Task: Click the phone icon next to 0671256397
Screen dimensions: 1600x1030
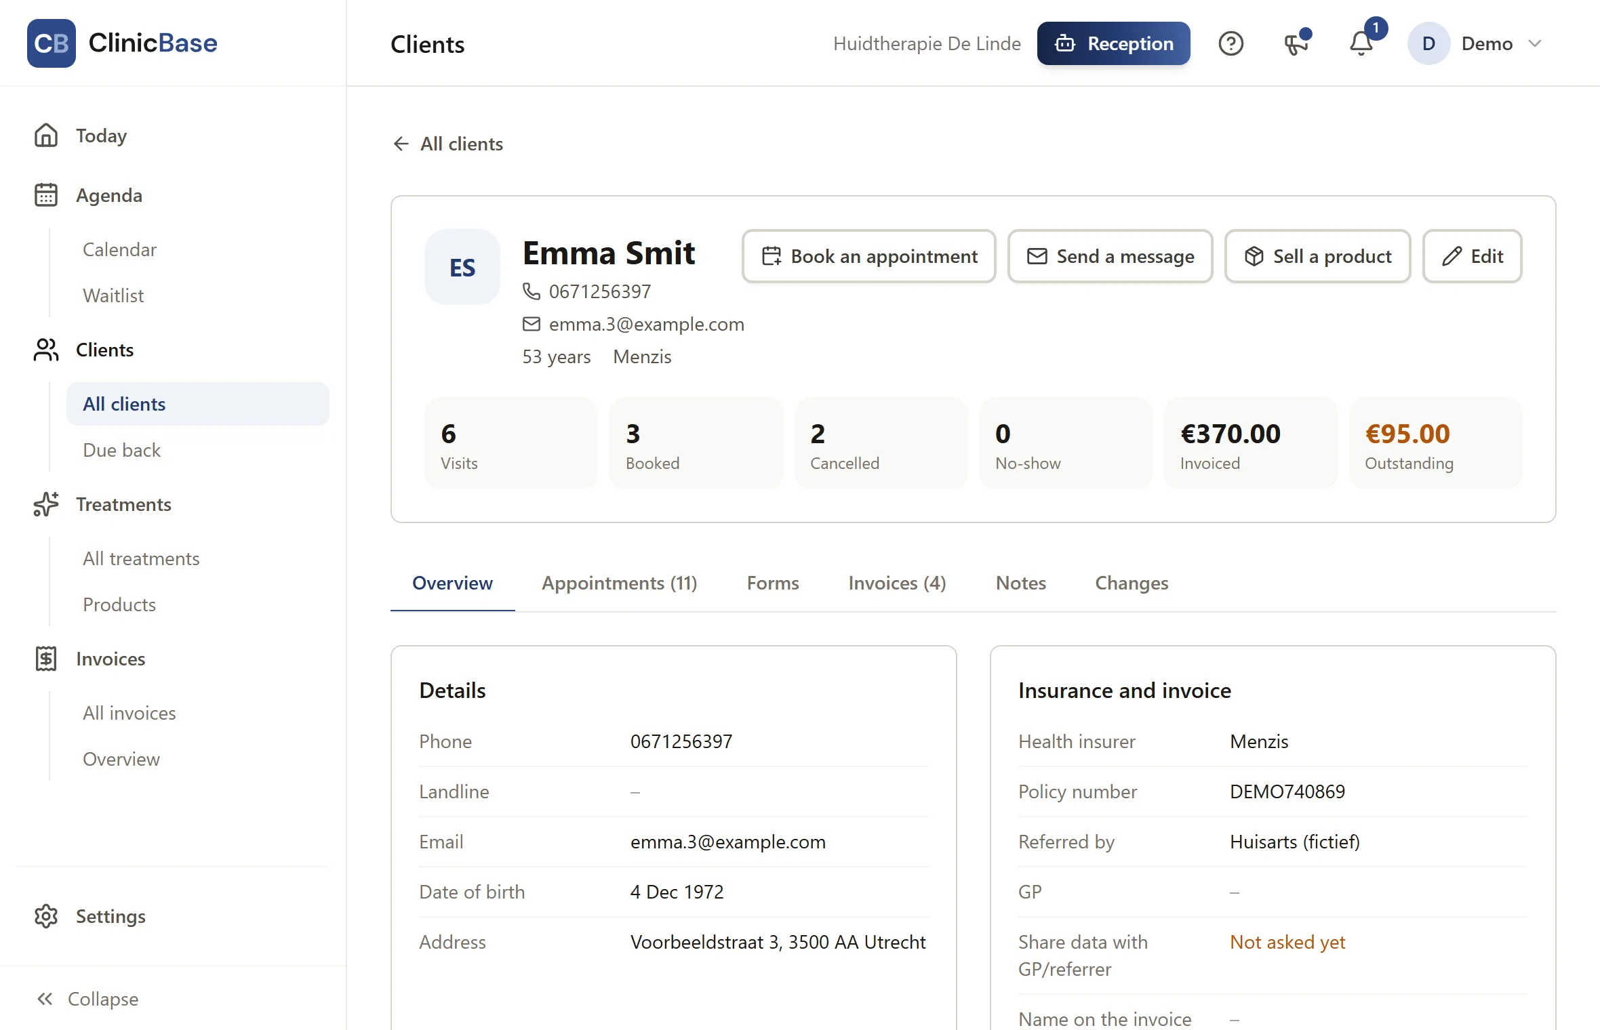Action: point(532,291)
